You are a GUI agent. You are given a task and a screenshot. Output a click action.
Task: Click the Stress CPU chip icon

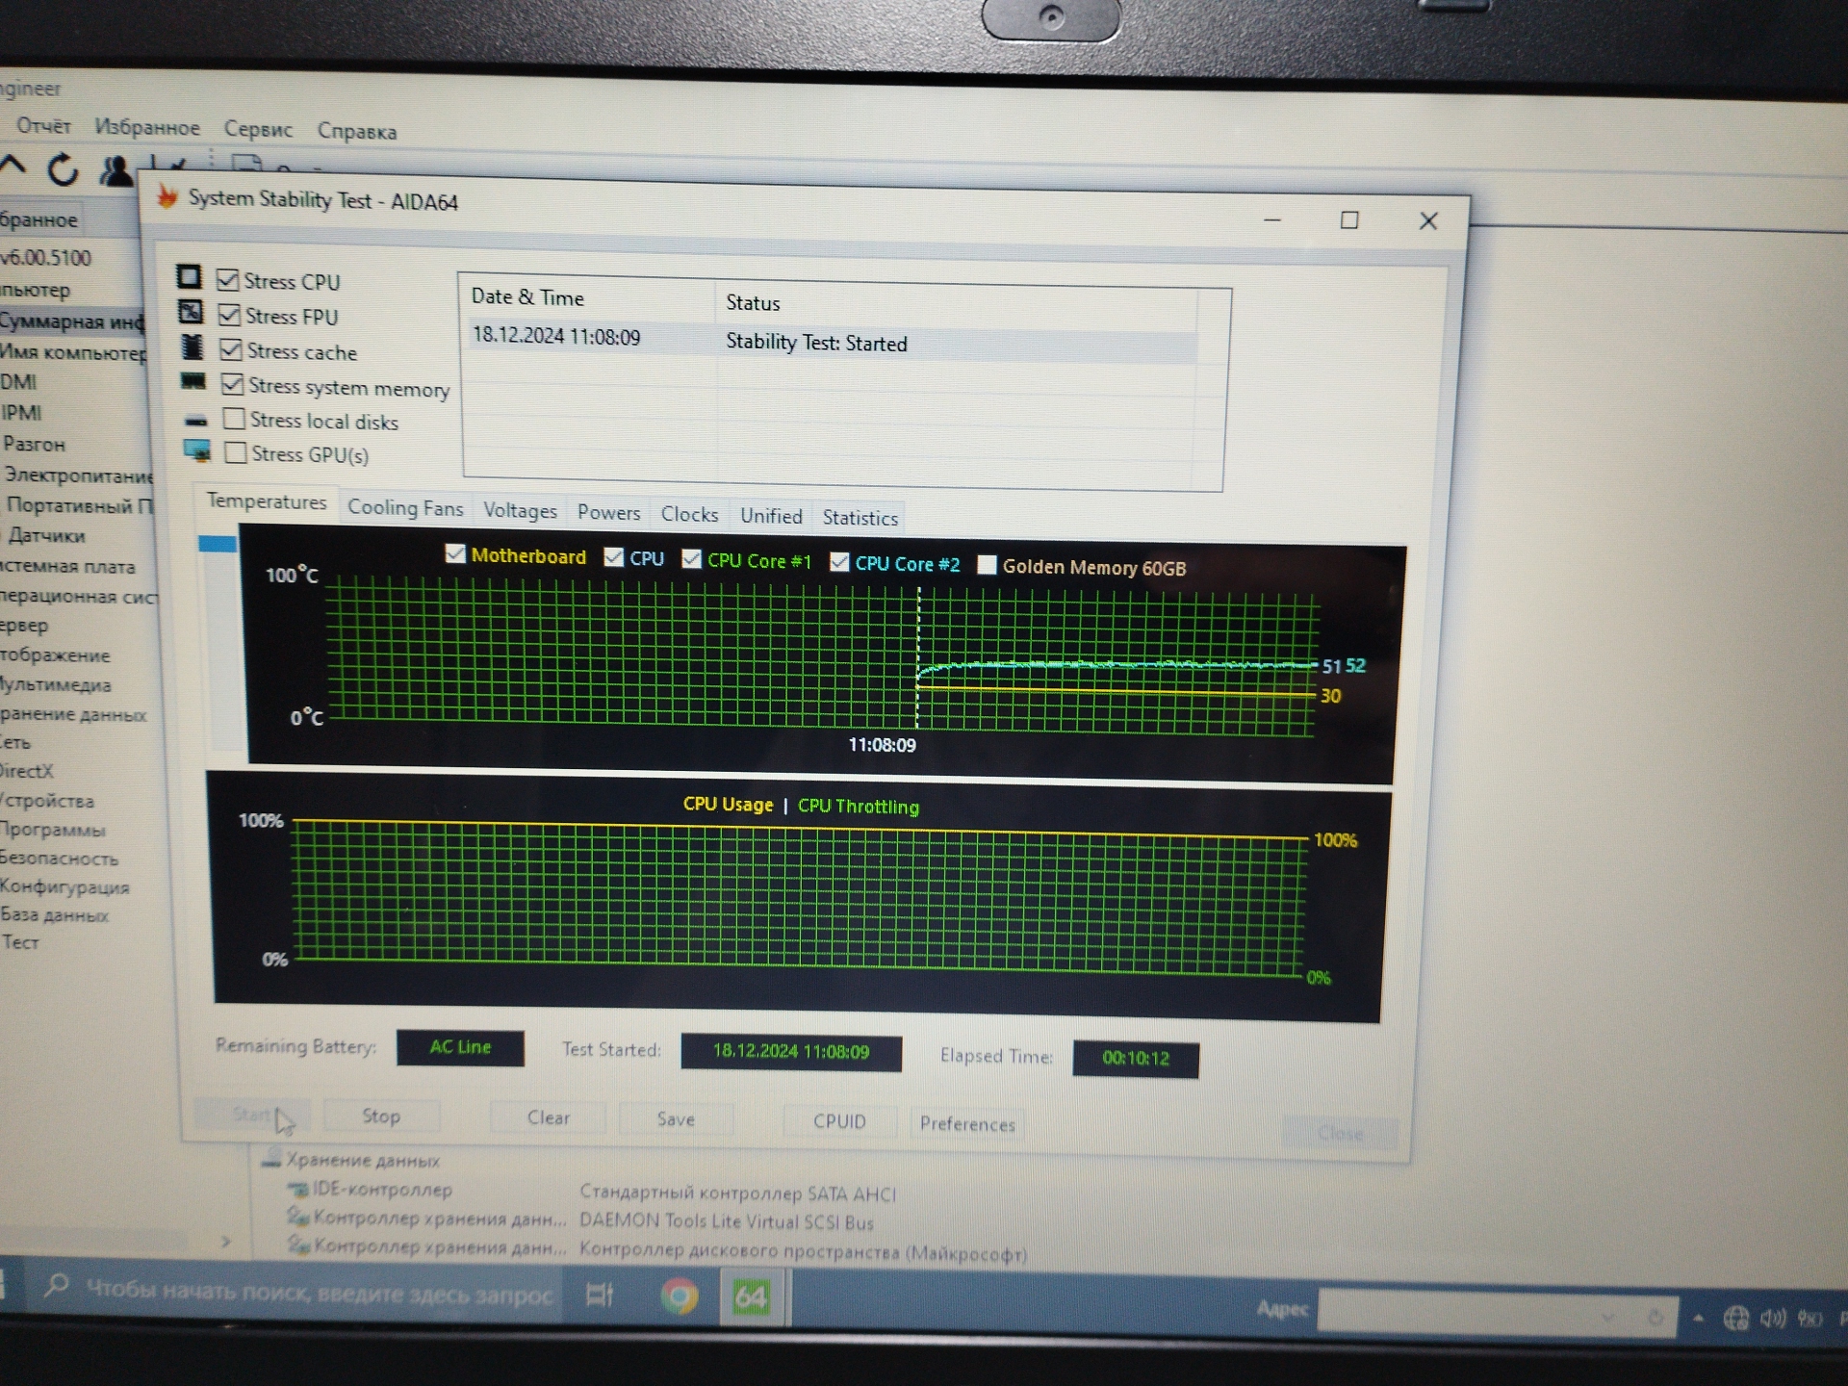189,277
